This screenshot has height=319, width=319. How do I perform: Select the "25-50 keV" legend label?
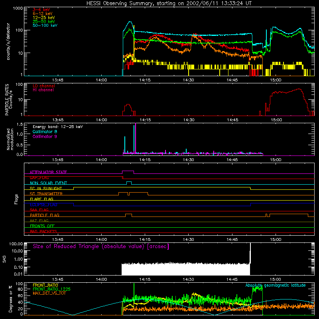click(x=44, y=22)
